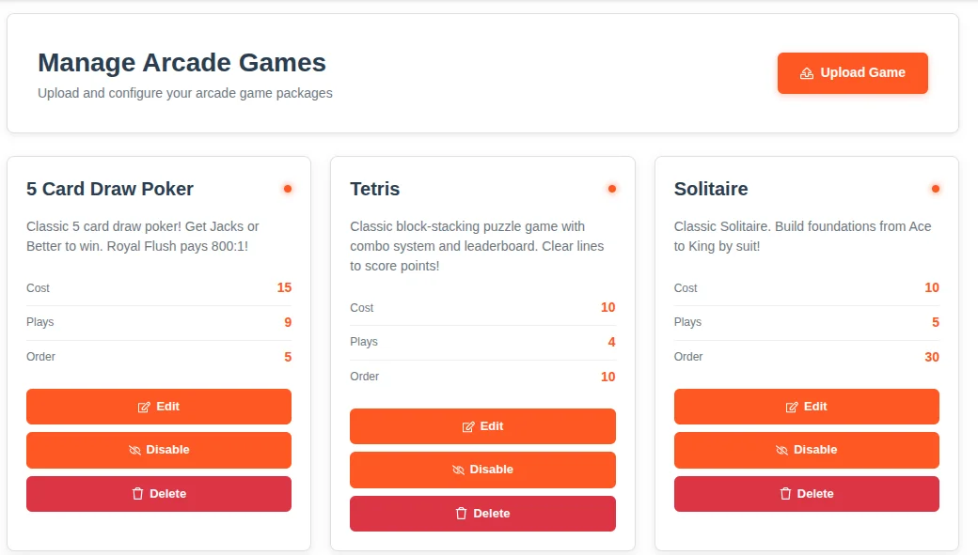Image resolution: width=978 pixels, height=555 pixels.
Task: Click the Tetris active status indicator dot
Action: [611, 189]
